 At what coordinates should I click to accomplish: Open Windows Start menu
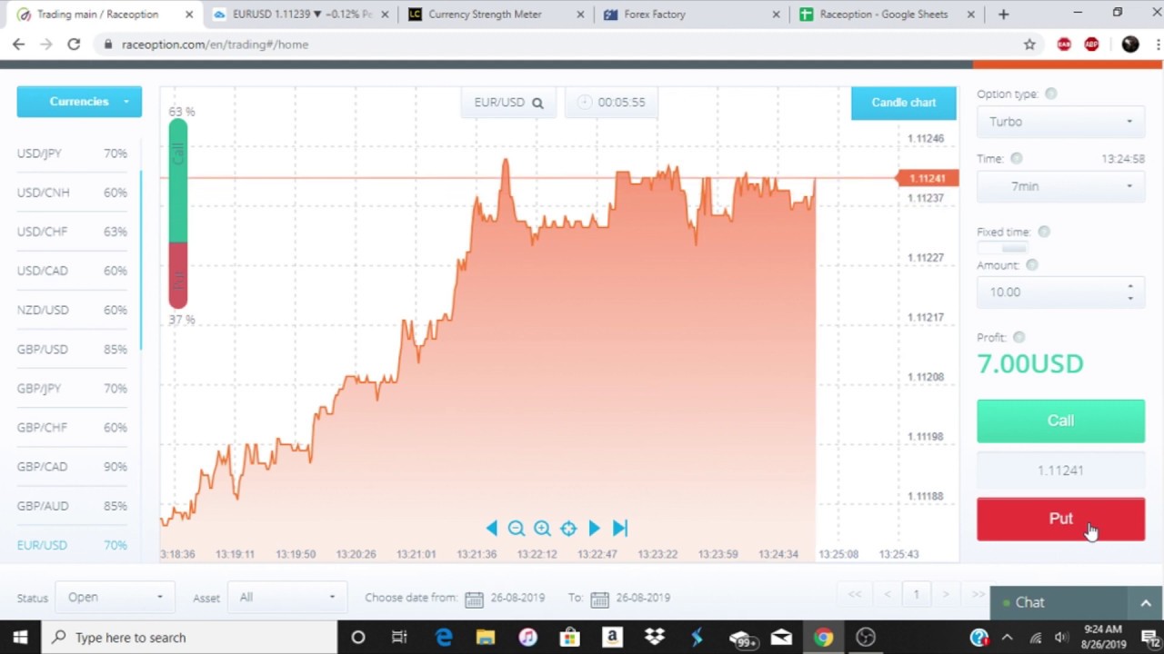click(20, 637)
